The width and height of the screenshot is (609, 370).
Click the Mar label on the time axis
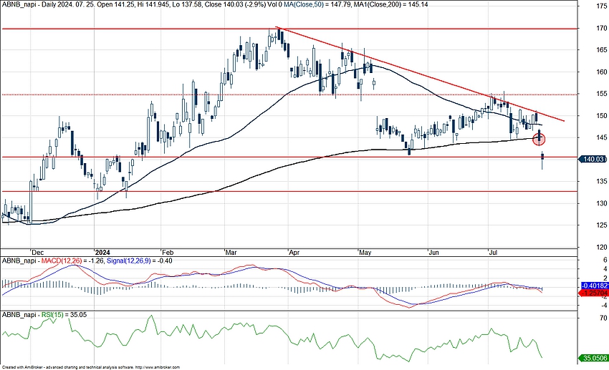pyautogui.click(x=231, y=253)
